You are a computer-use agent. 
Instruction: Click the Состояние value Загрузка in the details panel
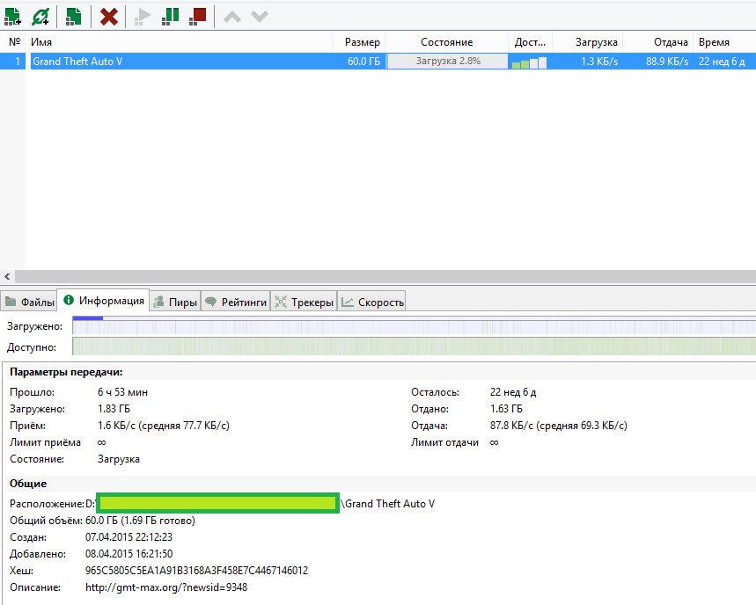click(119, 459)
